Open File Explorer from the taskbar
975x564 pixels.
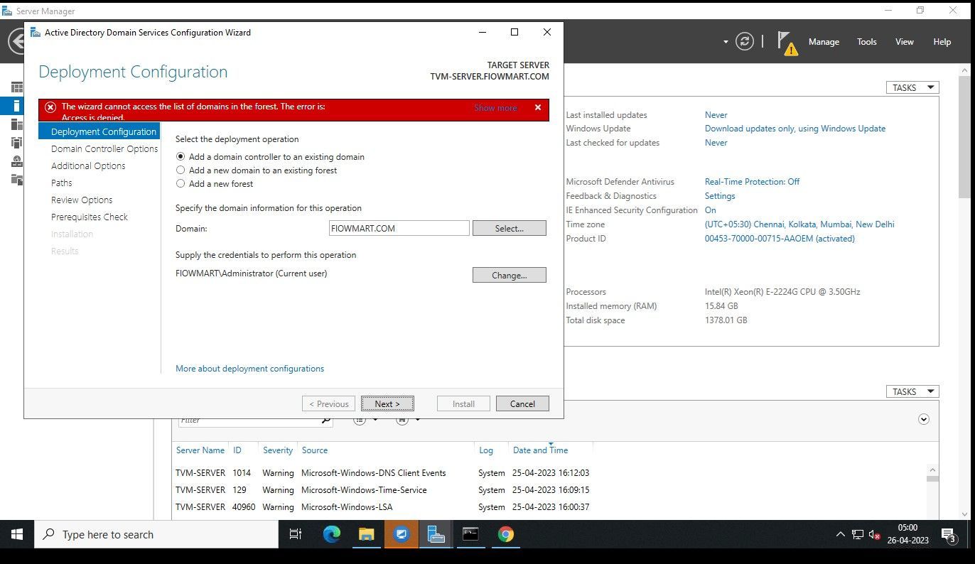(366, 534)
